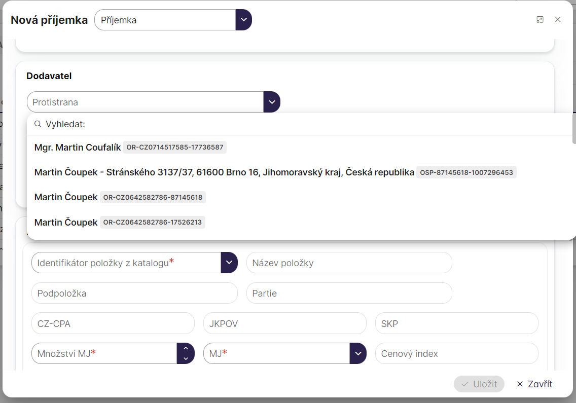
Task: Click the search magnifier icon in dropdown
Action: click(38, 124)
